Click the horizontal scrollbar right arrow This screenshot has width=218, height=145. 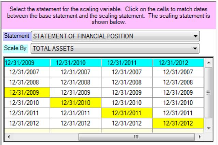point(200,137)
